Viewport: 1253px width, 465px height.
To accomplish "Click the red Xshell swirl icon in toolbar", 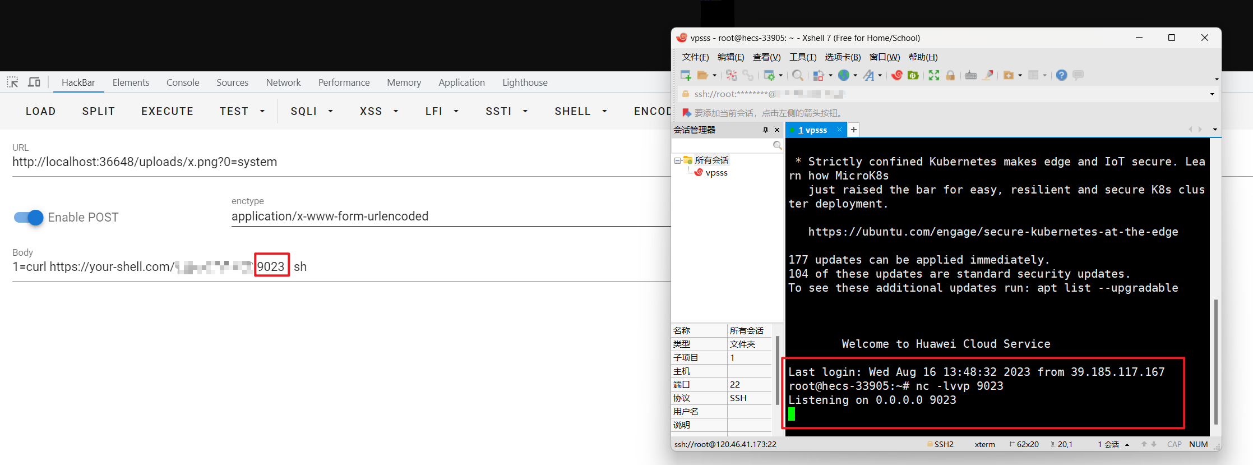I will click(x=896, y=75).
